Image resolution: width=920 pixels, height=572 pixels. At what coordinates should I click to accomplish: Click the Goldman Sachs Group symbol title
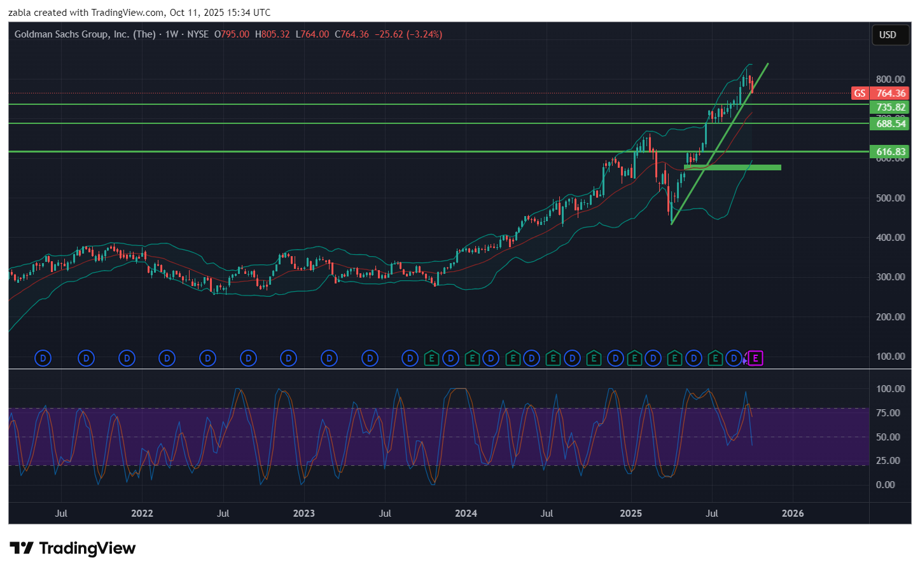pos(85,34)
